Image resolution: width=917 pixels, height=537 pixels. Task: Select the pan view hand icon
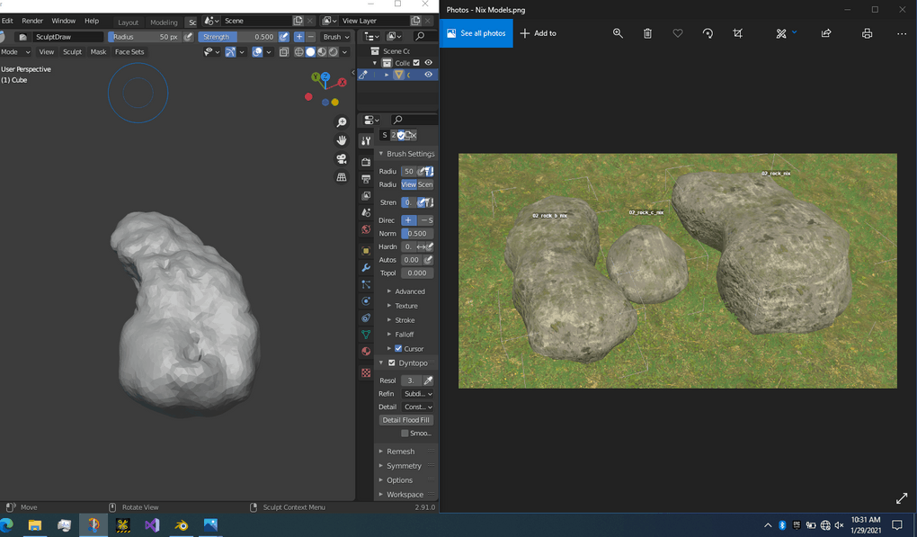coord(342,140)
